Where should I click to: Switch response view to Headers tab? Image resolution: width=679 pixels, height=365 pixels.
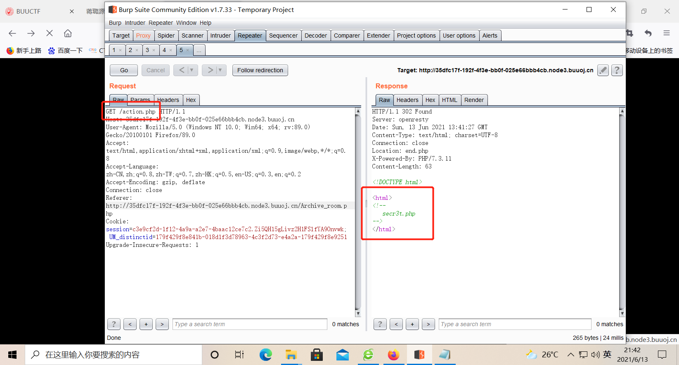pyautogui.click(x=407, y=100)
